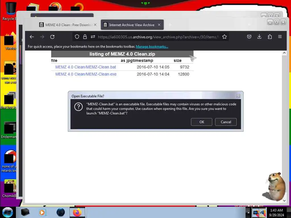Close the Open Executable File dialog
The image size is (291, 218).
click(x=238, y=96)
